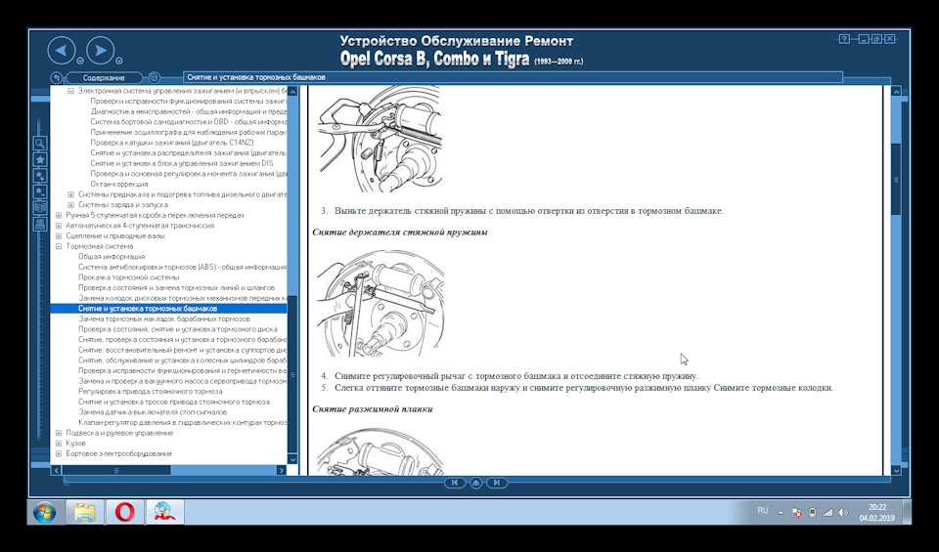The width and height of the screenshot is (939, 552).
Task: Open Замена датчика-выключателя стоп-сигналов
Action: click(153, 412)
